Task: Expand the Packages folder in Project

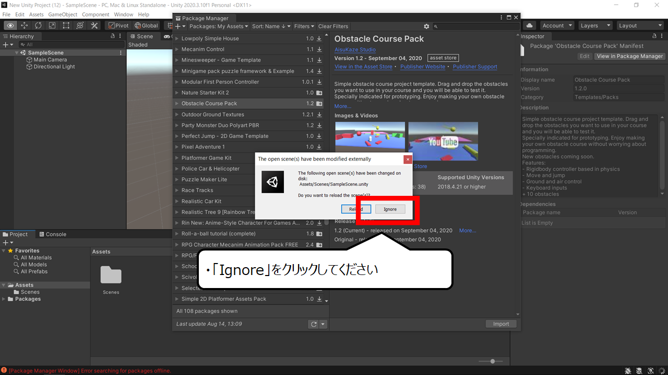Action: (4, 299)
